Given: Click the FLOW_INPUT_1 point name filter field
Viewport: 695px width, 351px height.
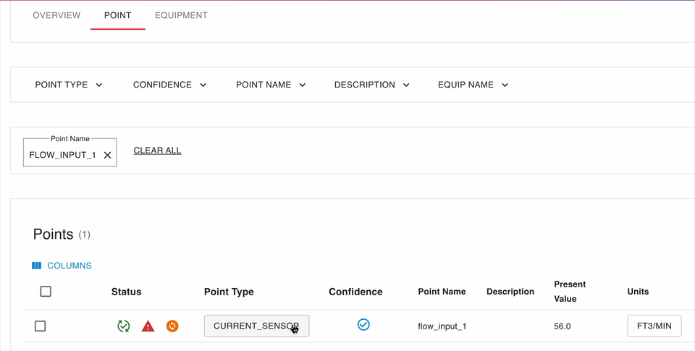Looking at the screenshot, I should click(x=70, y=153).
